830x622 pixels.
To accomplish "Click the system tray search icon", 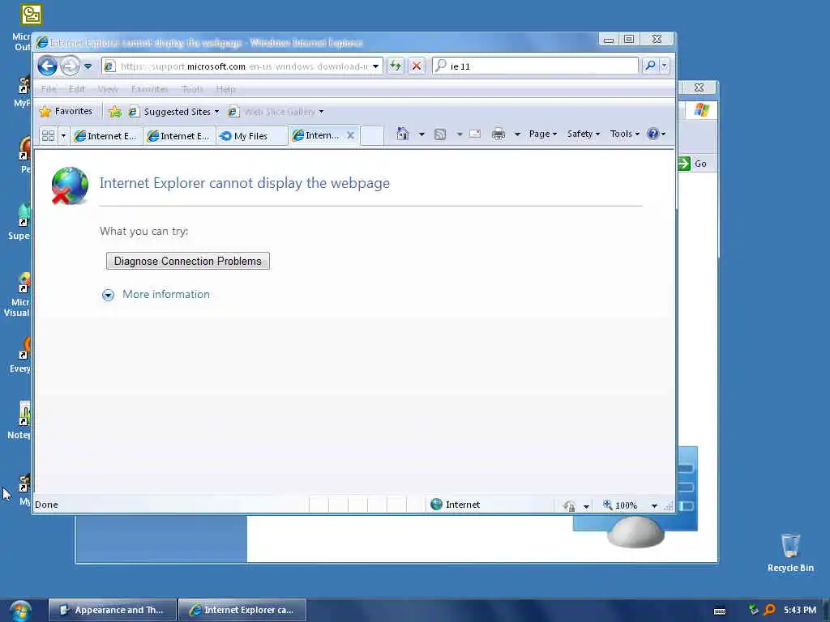I will (x=770, y=610).
